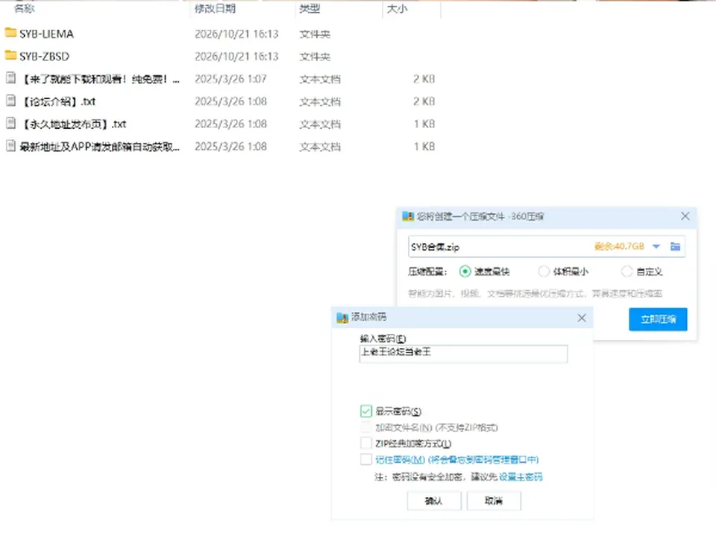Sort files by the 名称 column header

24,8
